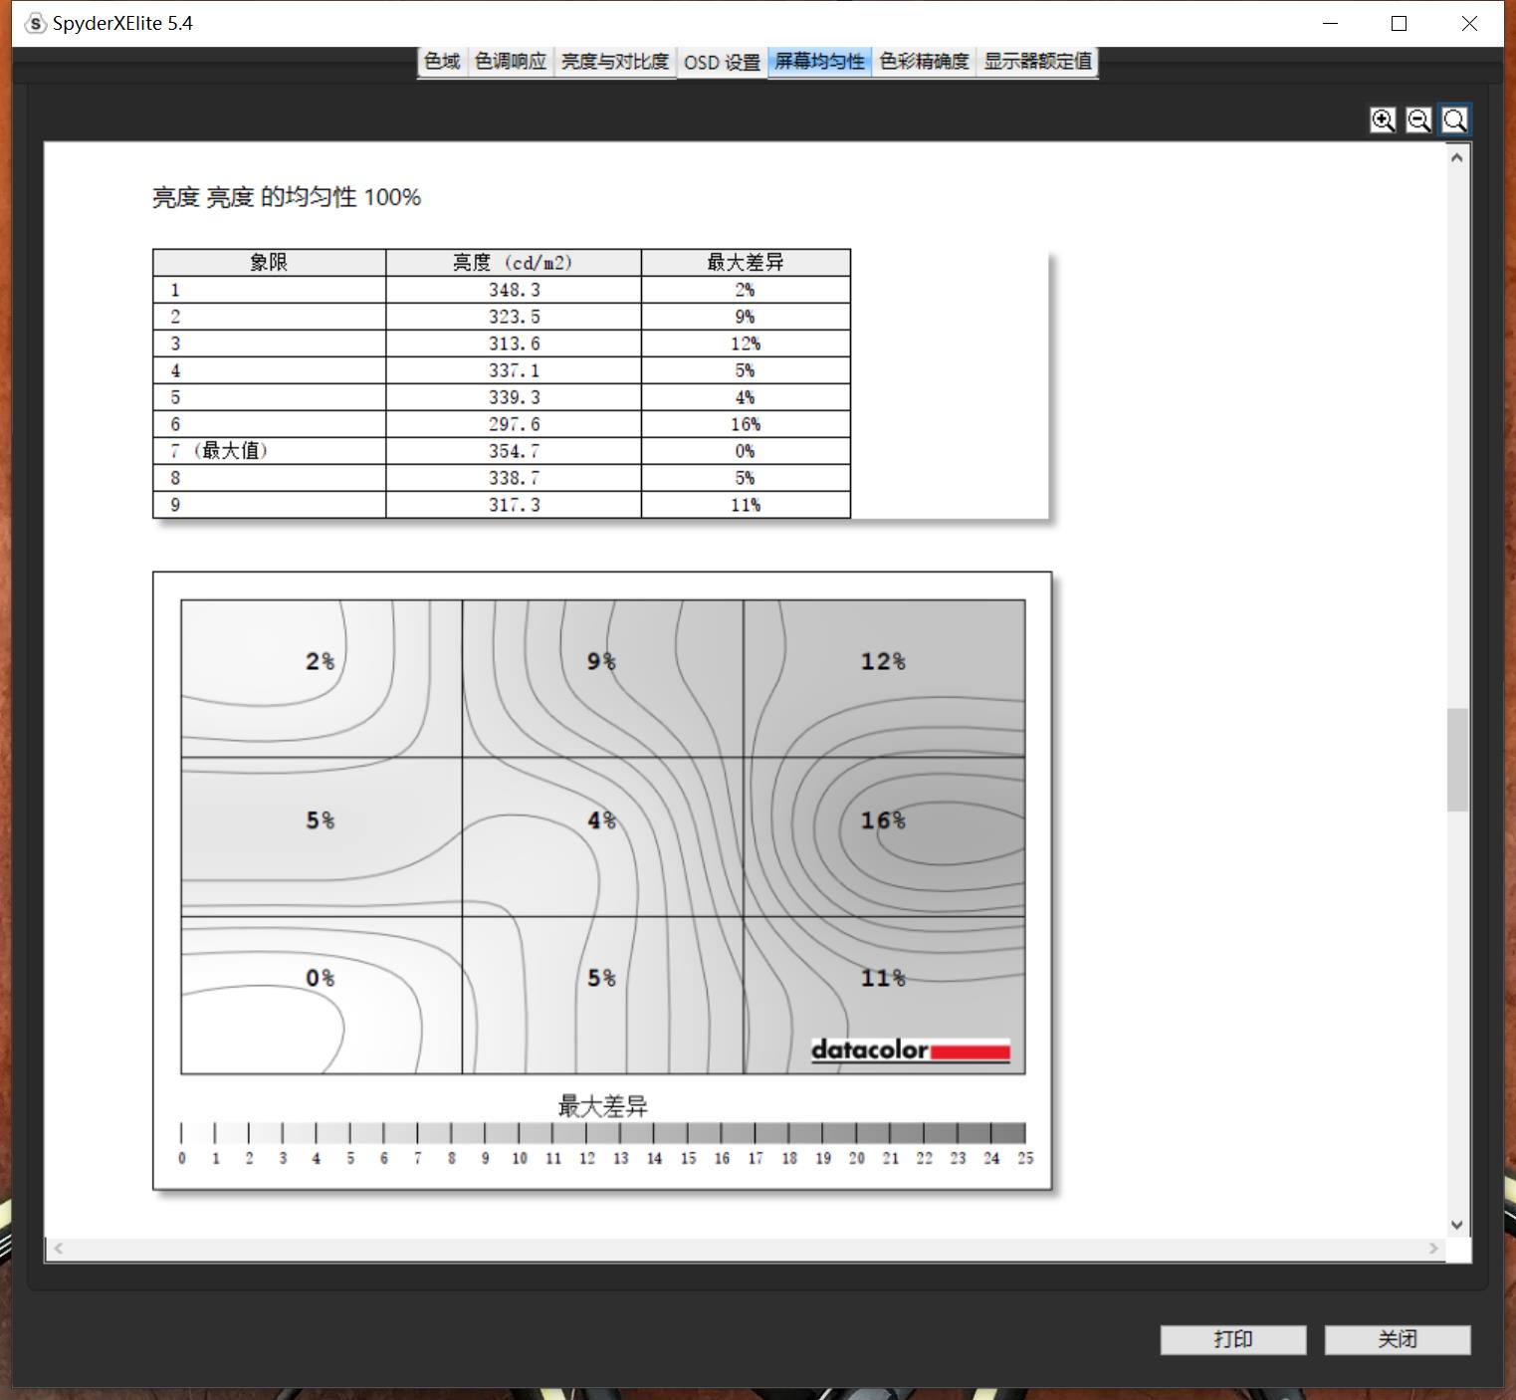The width and height of the screenshot is (1516, 1400).
Task: Click the SpyderXElite icon in title bar
Action: [x=36, y=24]
